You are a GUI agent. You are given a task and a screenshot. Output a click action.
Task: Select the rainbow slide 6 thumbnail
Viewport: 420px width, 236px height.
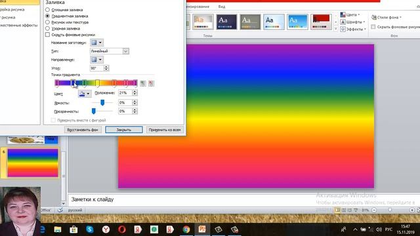pos(33,163)
